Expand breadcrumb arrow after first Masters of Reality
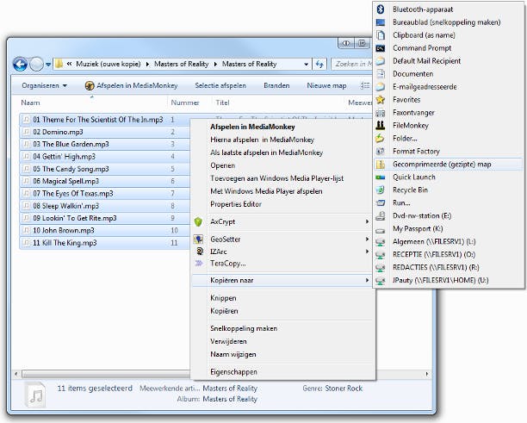Image resolution: width=527 pixels, height=423 pixels. pyautogui.click(x=215, y=64)
